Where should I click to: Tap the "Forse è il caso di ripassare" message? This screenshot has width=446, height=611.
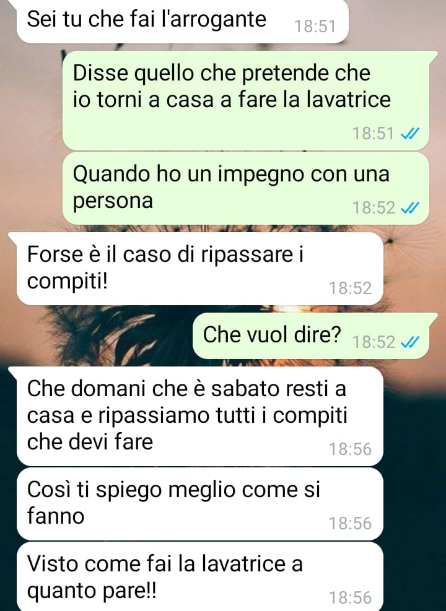(199, 269)
